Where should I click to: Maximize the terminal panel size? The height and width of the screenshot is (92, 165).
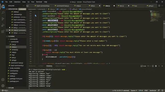[159, 66]
